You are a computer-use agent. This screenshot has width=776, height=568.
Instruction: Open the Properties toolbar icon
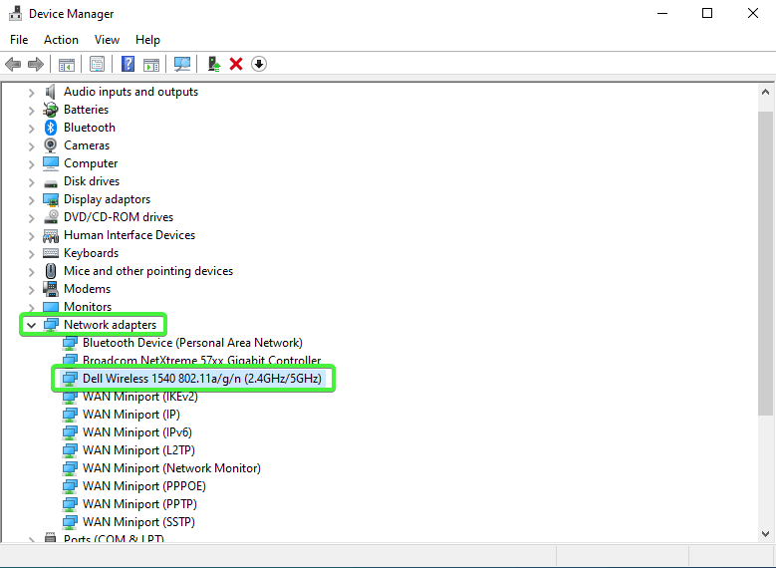point(97,64)
